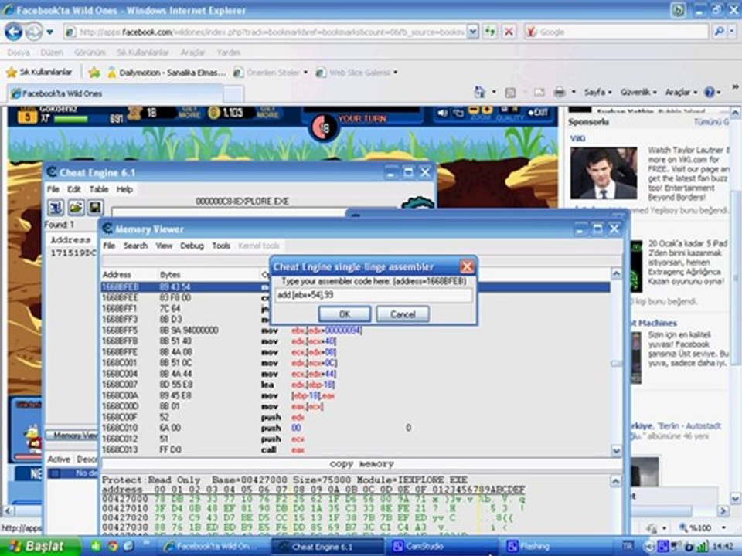Expand the Güvenlik dropdown menu
This screenshot has height=556, width=742.
click(639, 92)
